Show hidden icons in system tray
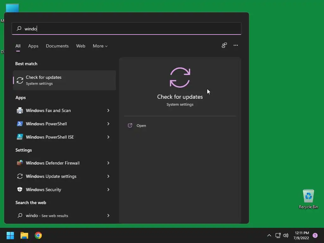This screenshot has width=324, height=243. [269, 235]
